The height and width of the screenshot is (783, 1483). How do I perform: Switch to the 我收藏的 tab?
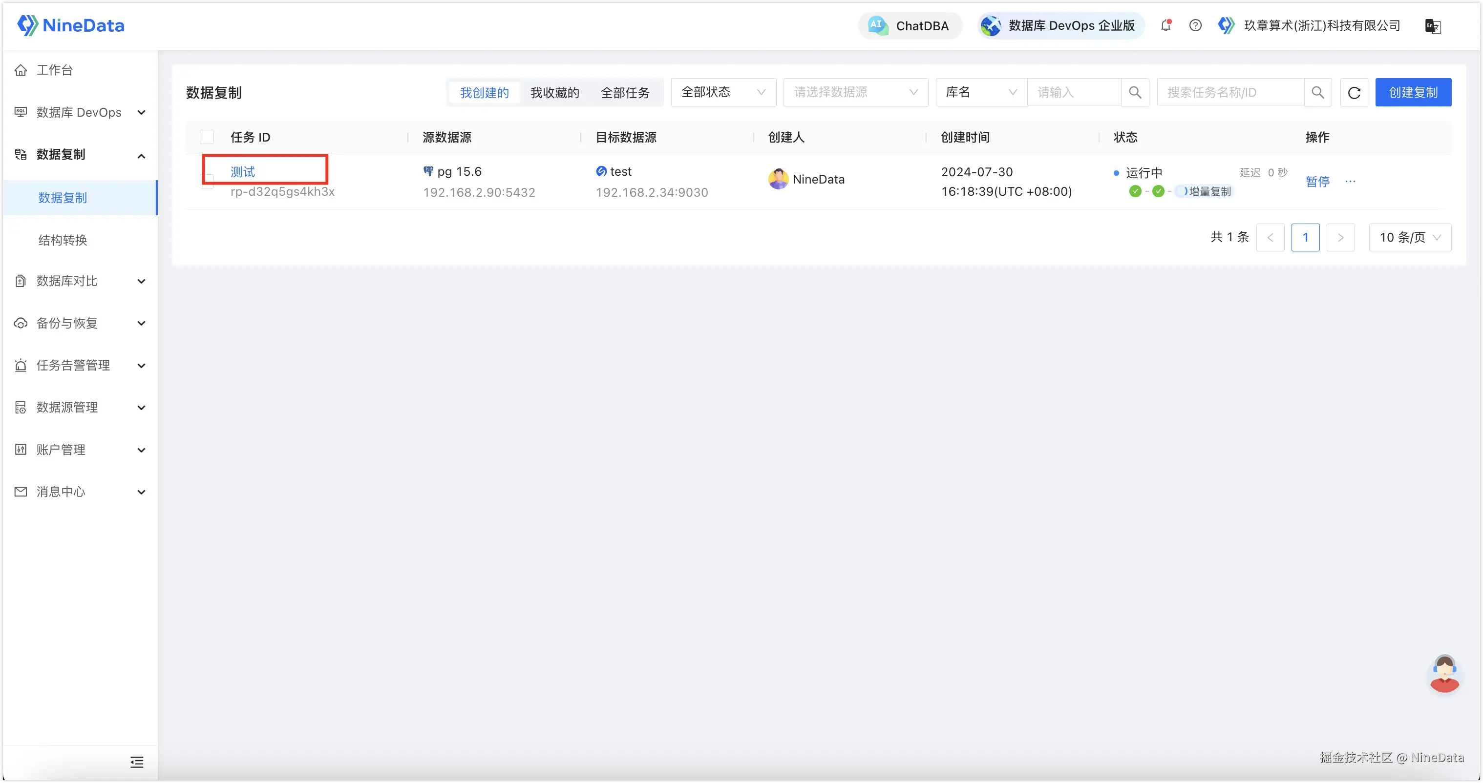(x=554, y=93)
